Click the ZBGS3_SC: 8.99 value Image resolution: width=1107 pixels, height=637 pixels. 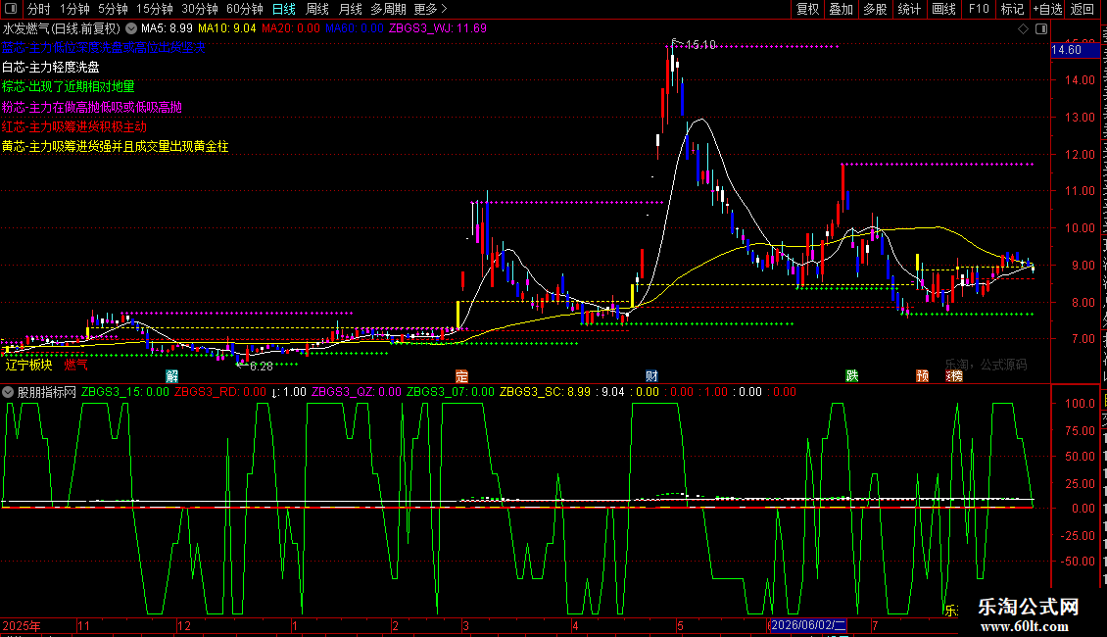click(545, 392)
